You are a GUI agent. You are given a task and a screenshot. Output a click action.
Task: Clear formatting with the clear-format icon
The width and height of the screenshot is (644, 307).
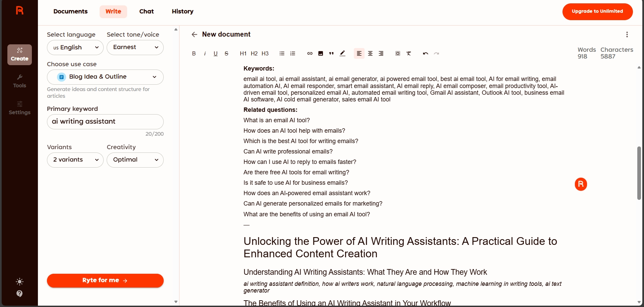point(409,54)
